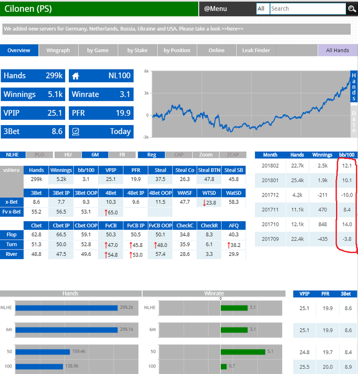This screenshot has width=358, height=374.
Task: Switch graph to Hands axis
Action: (354, 87)
